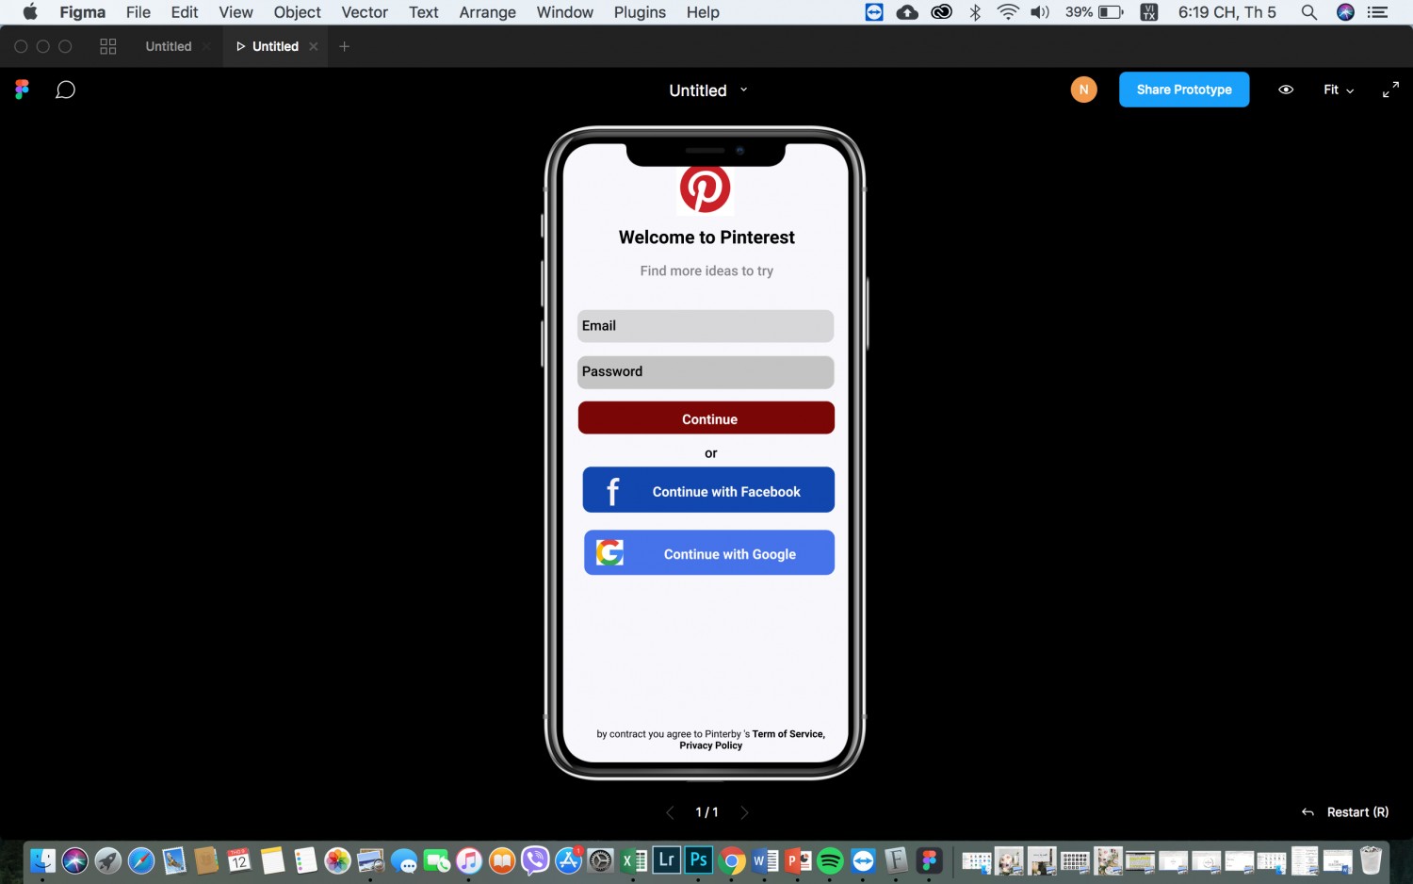This screenshot has width=1413, height=884.
Task: Click the Figma logo home icon
Action: pos(23,90)
